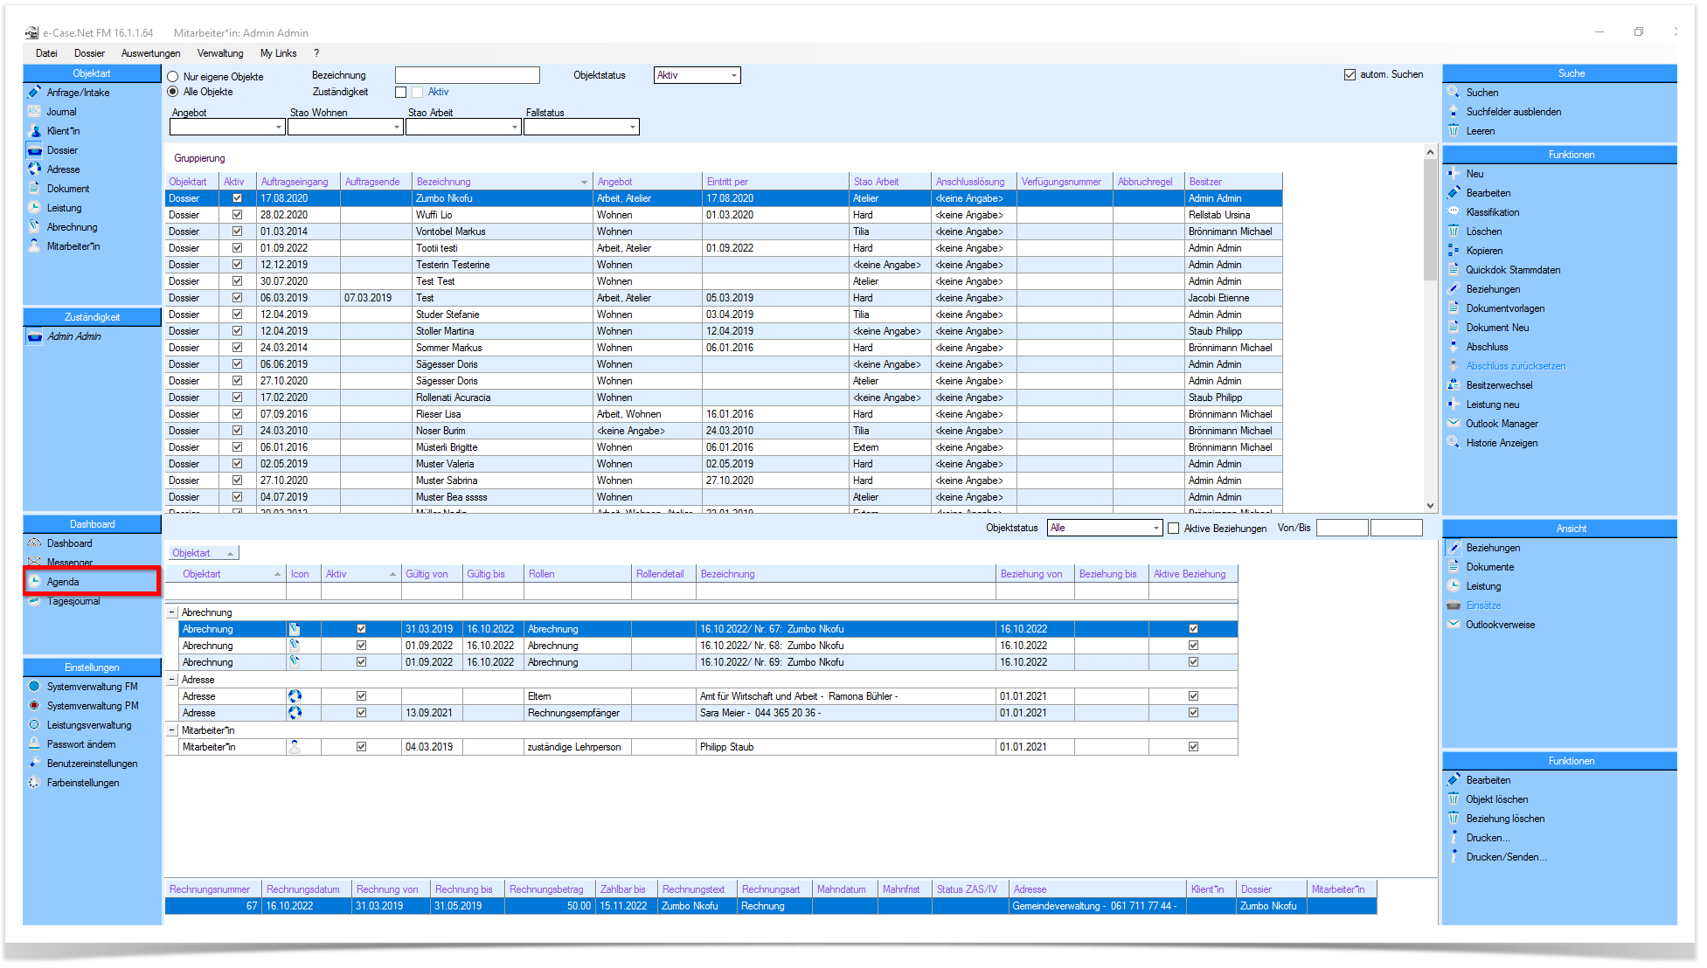Viewport: 1707px width, 968px height.
Task: Open the Auswertungen menu
Action: point(150,53)
